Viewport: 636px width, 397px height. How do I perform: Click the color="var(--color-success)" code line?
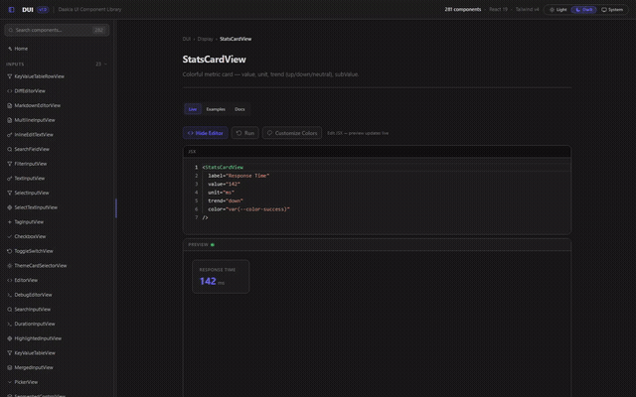tap(248, 209)
